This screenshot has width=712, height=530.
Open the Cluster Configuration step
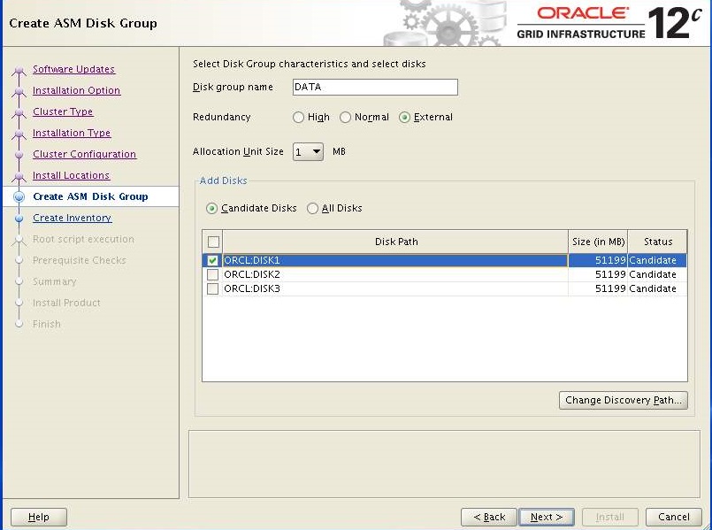point(84,154)
